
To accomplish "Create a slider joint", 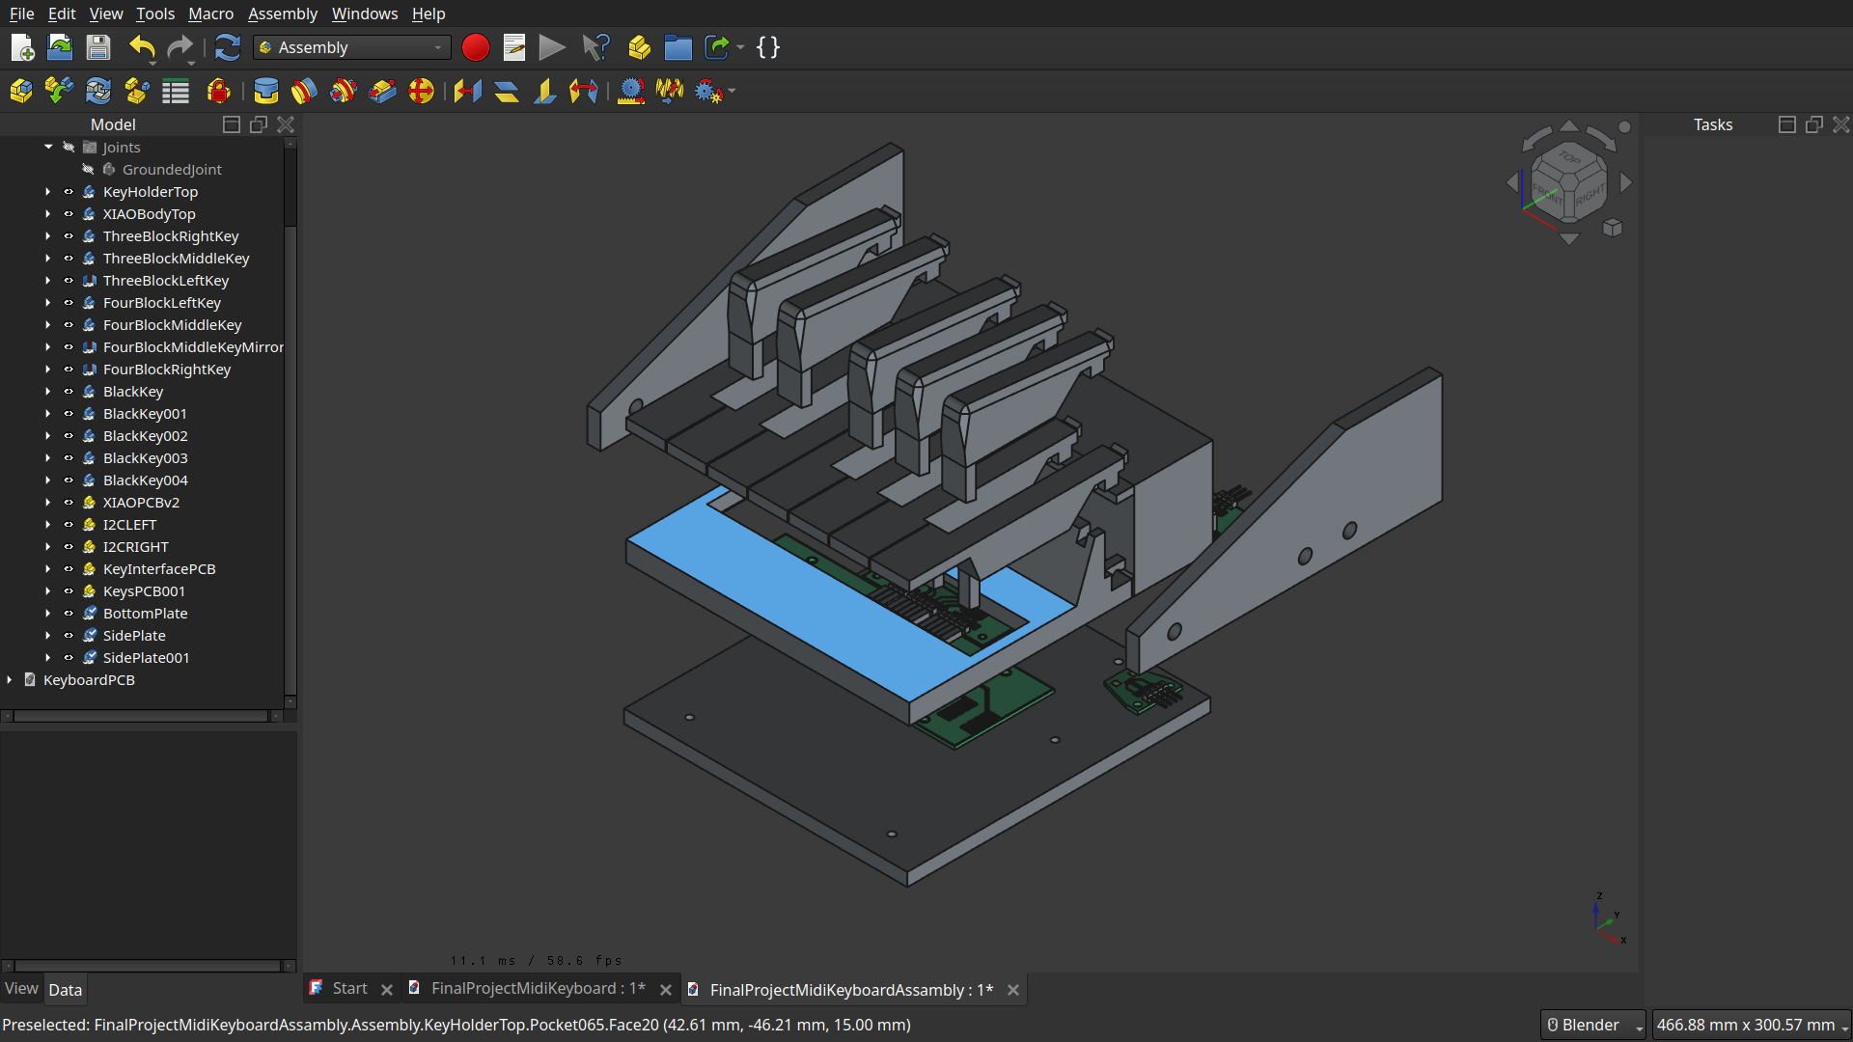I will (x=382, y=92).
